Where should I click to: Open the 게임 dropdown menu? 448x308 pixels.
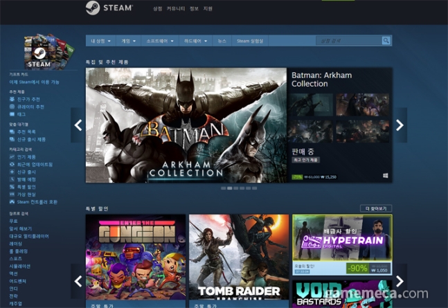pyautogui.click(x=128, y=41)
